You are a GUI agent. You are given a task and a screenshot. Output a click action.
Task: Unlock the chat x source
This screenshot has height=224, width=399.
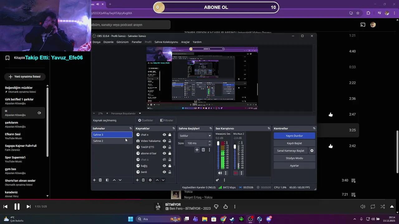[170, 135]
